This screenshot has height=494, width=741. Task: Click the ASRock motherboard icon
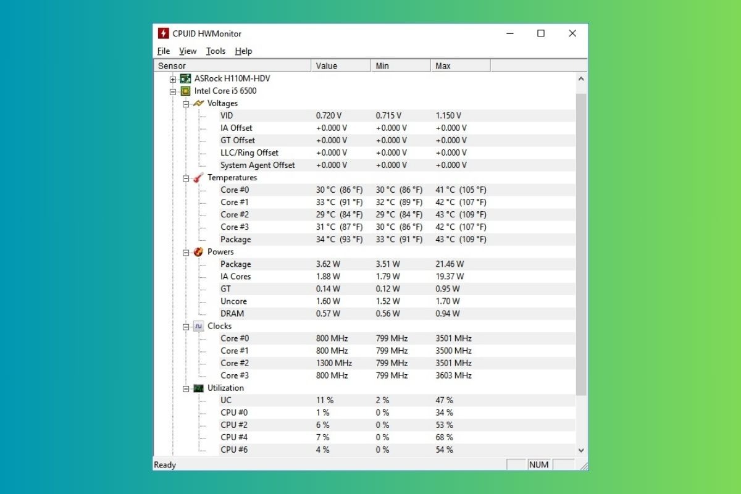point(185,78)
